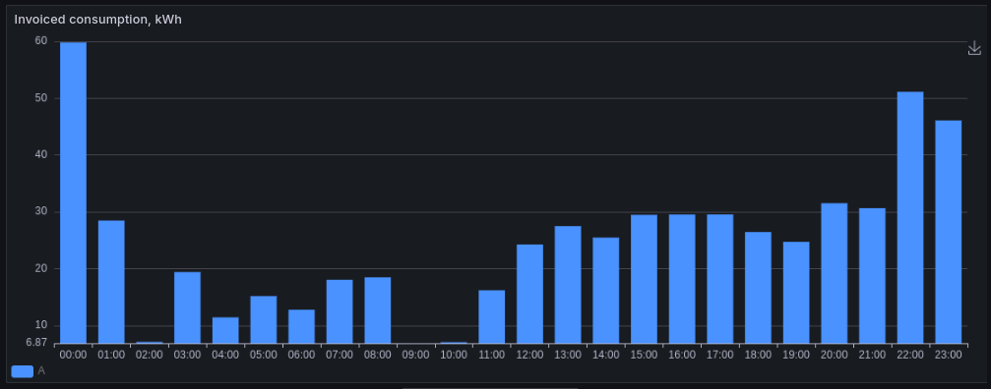
Task: Click the bar for 15:00
Action: pyautogui.click(x=644, y=279)
